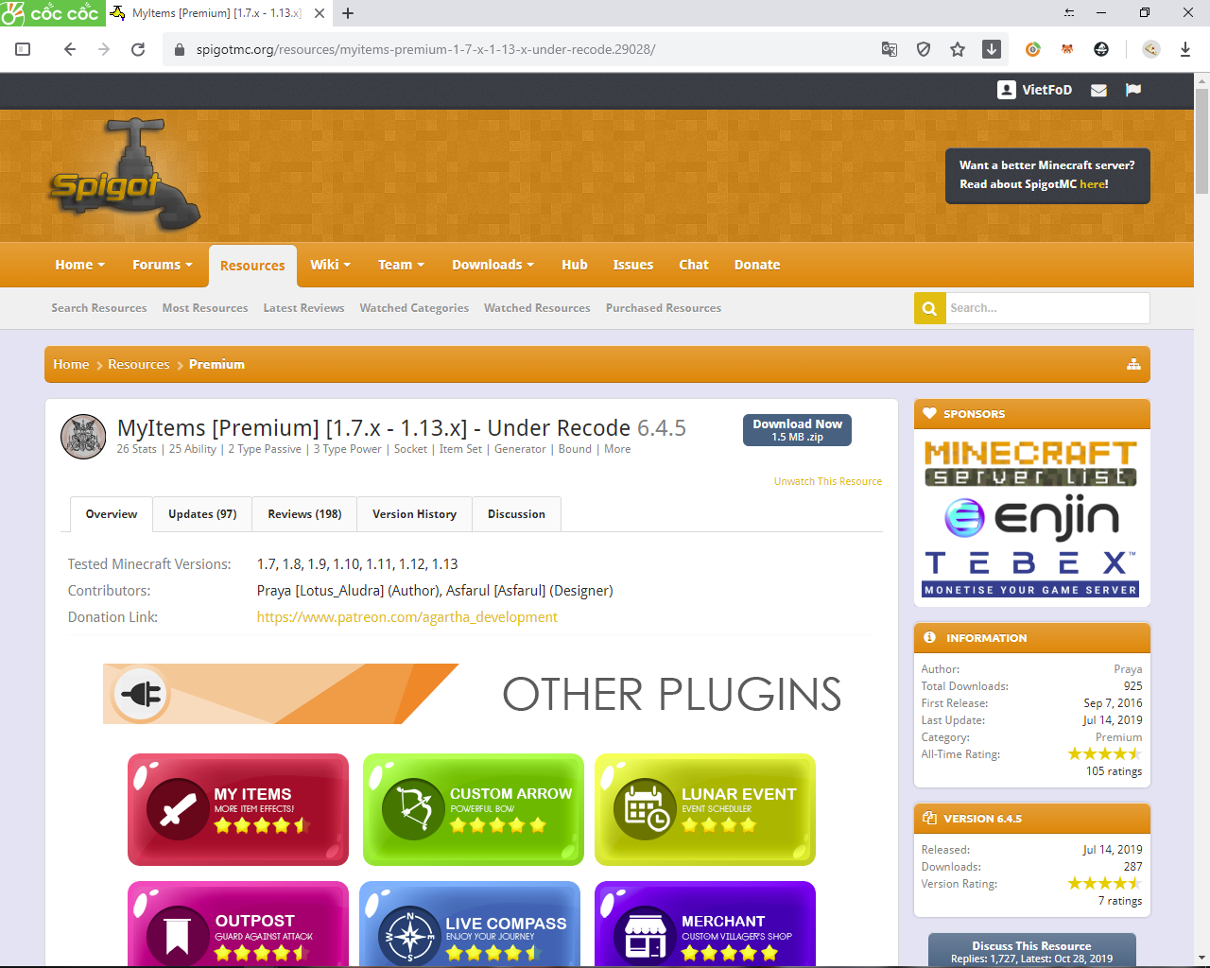Open the Lunar Event plugin banner
The image size is (1210, 968).
tap(705, 809)
